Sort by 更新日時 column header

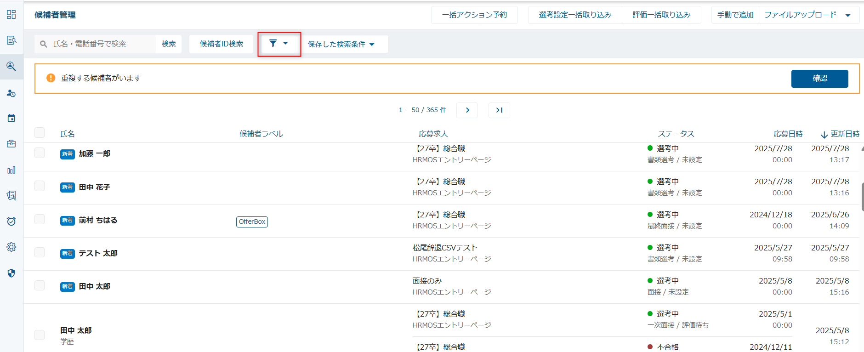[840, 134]
